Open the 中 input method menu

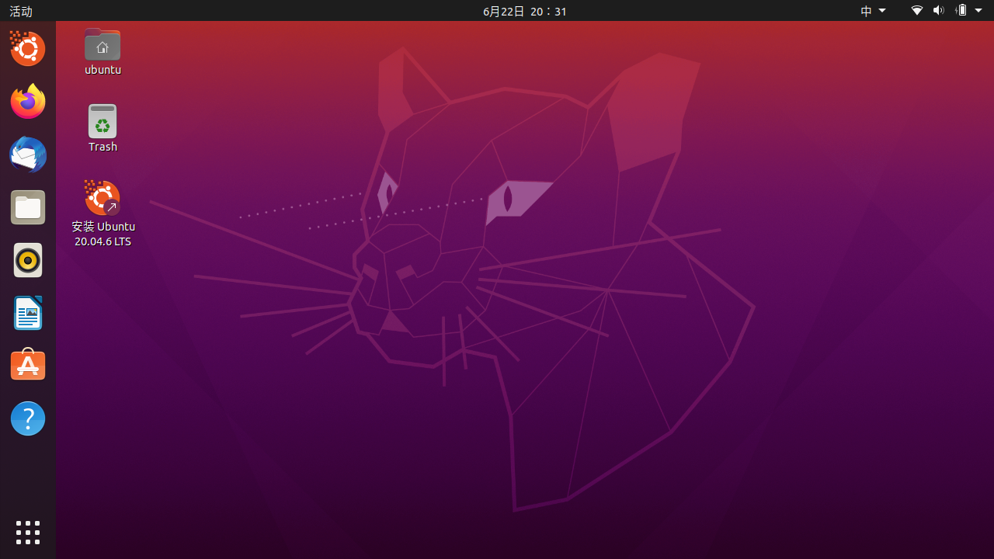874,11
